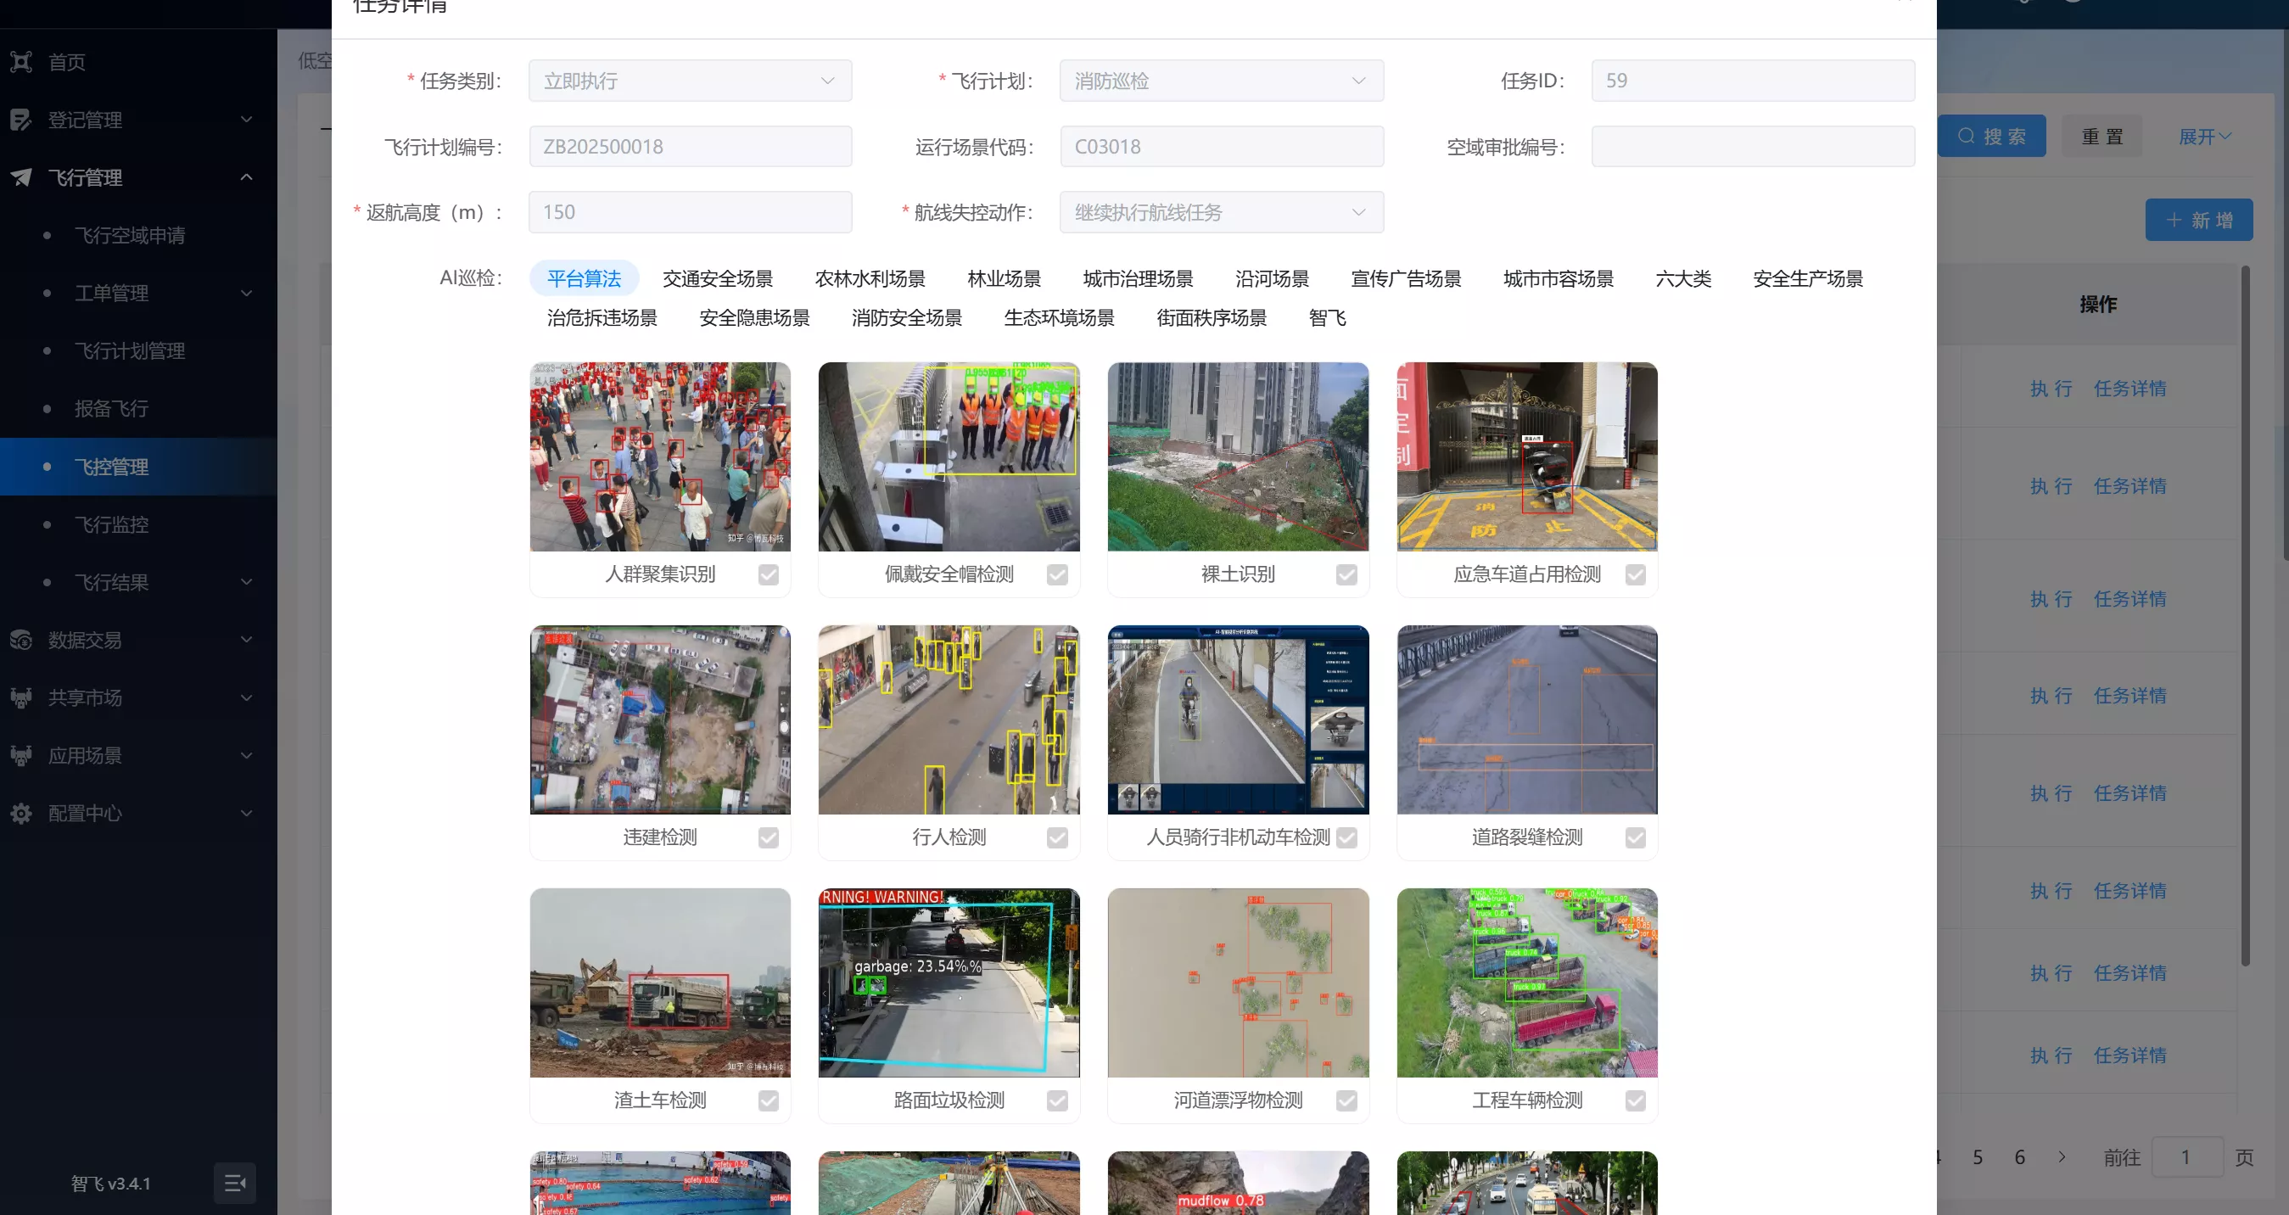
Task: Toggle the 渣土车检测 checkbox
Action: pyautogui.click(x=769, y=1101)
